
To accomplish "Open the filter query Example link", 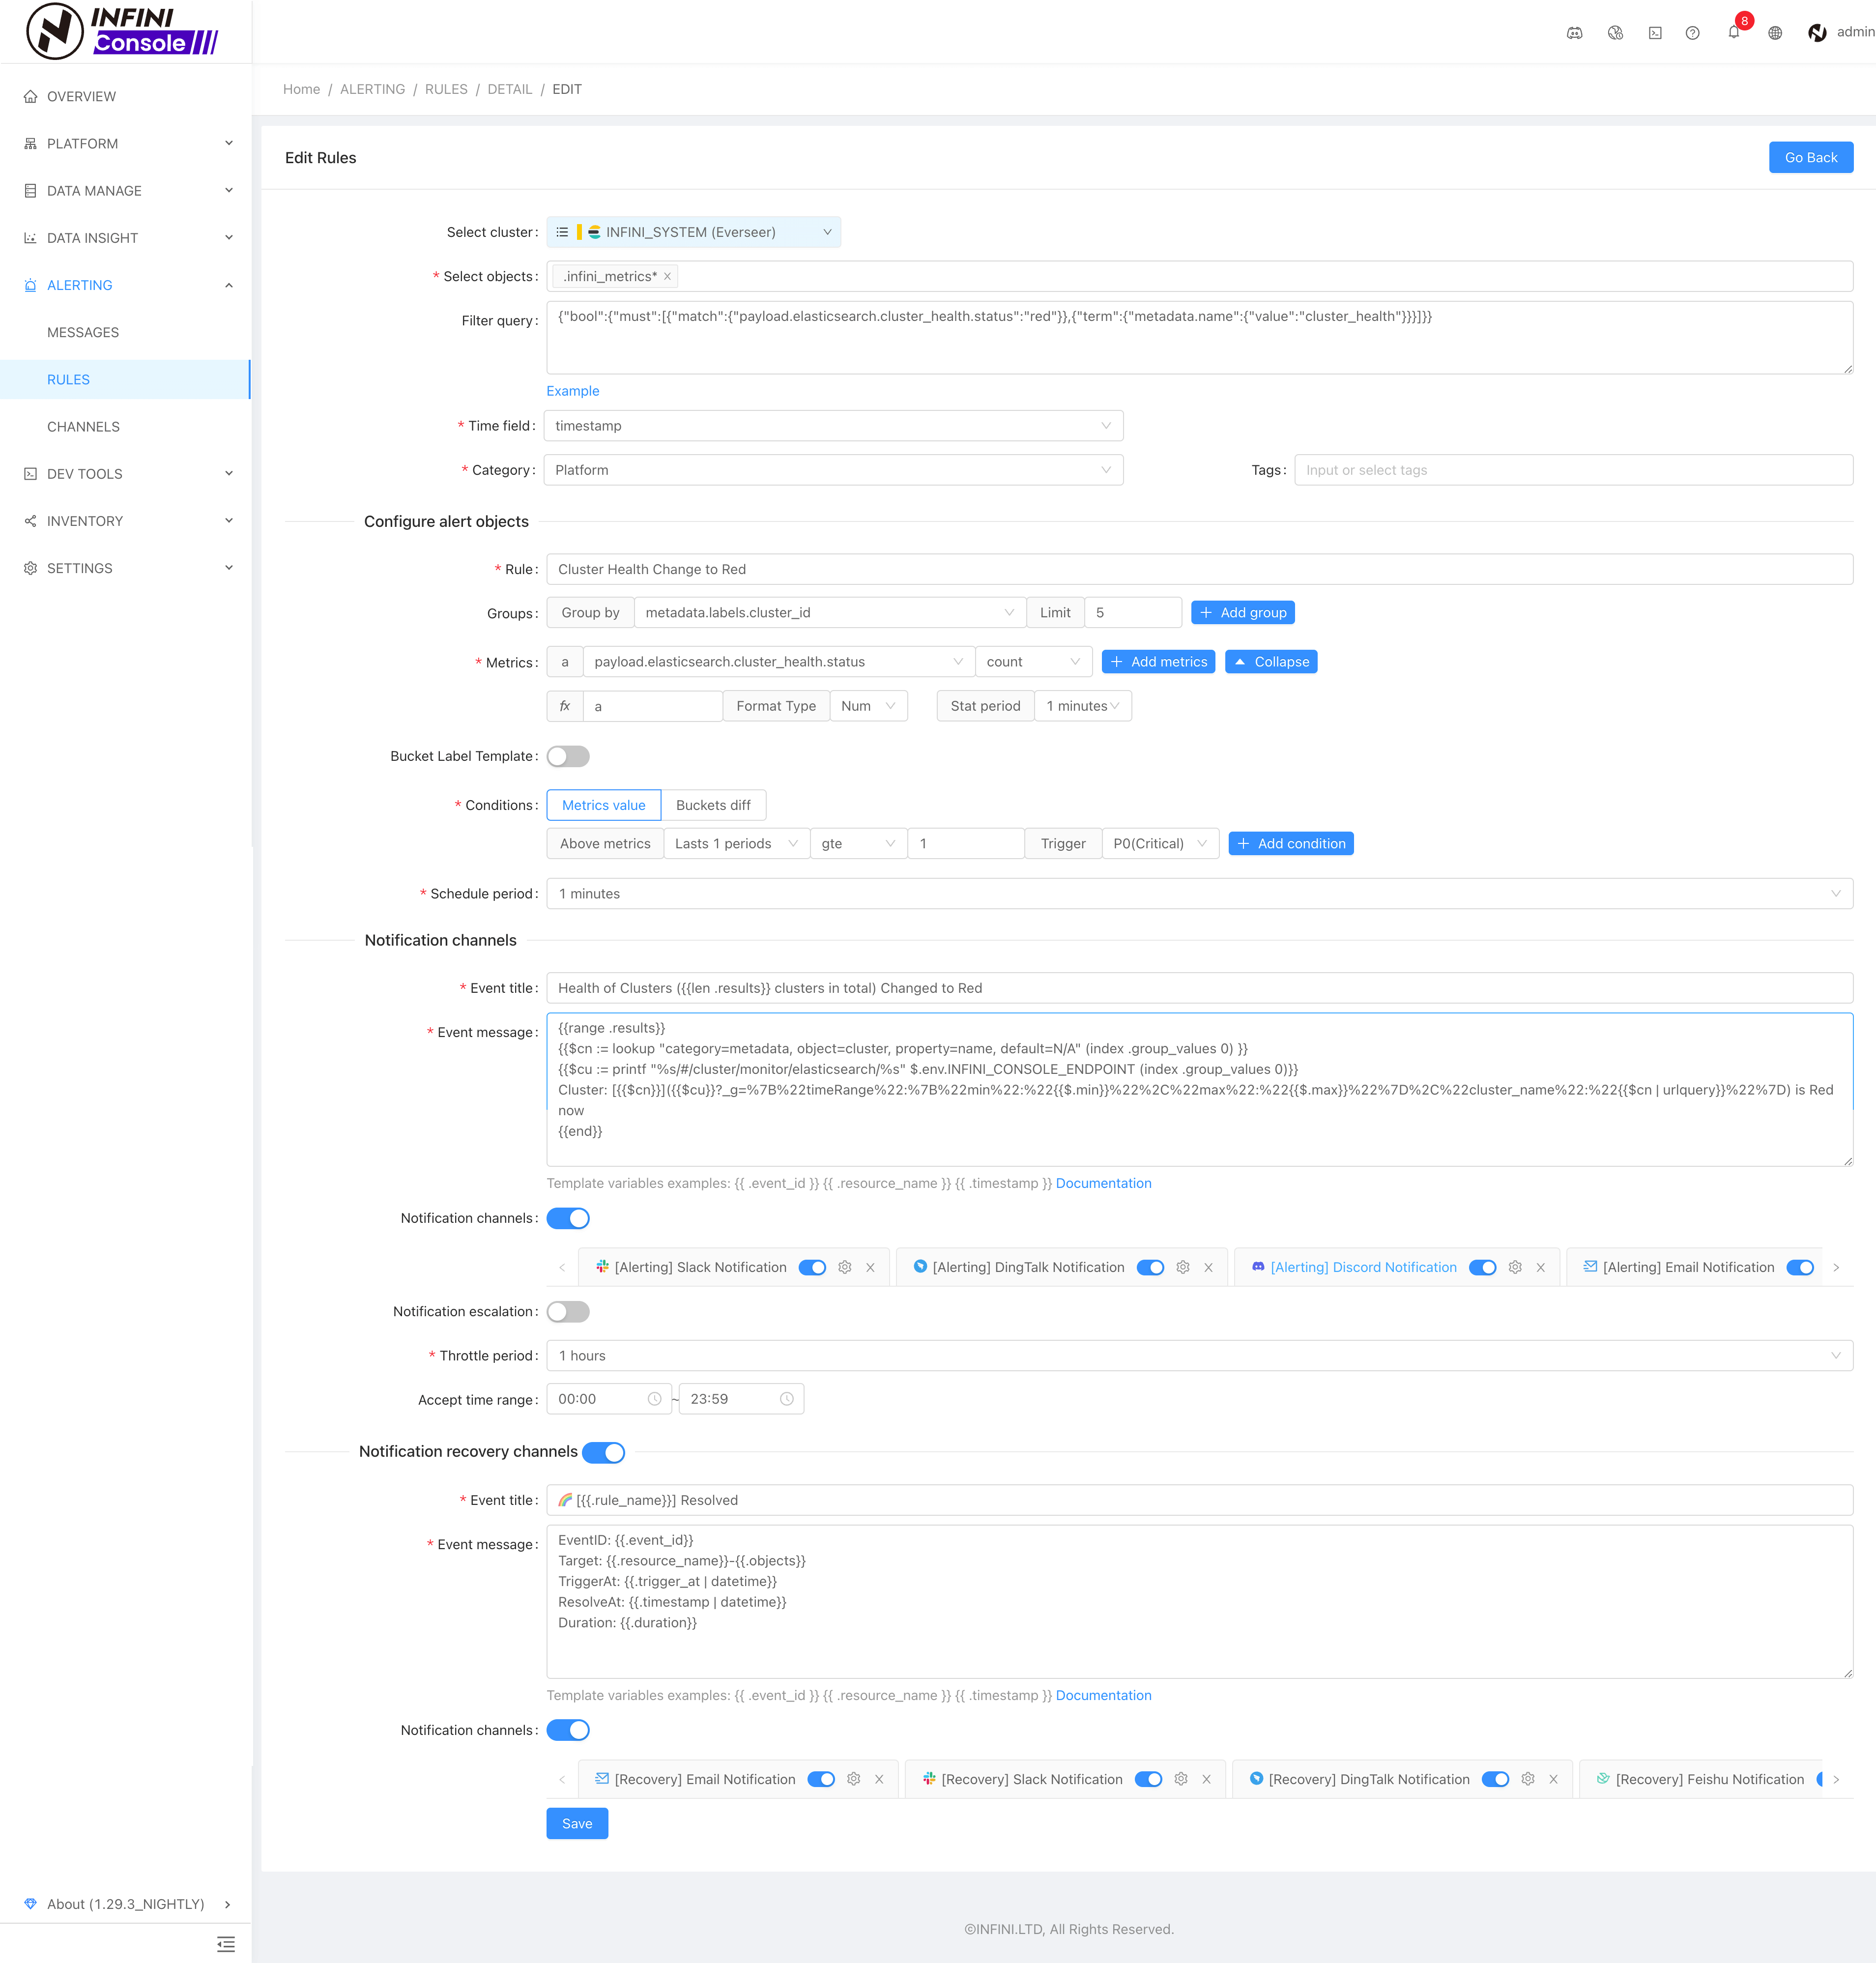I will click(x=573, y=391).
